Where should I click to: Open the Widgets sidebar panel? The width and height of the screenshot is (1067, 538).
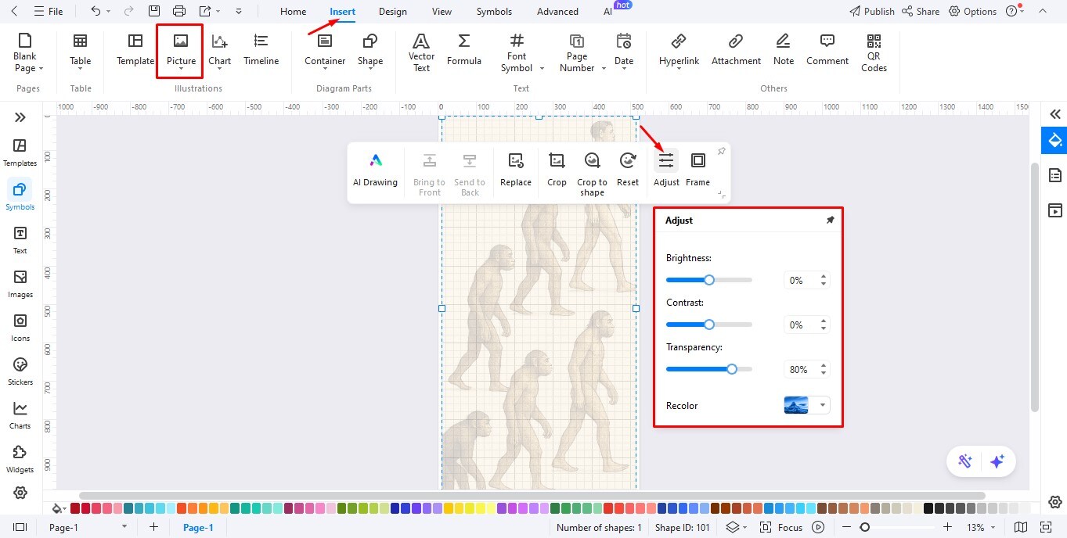click(20, 460)
